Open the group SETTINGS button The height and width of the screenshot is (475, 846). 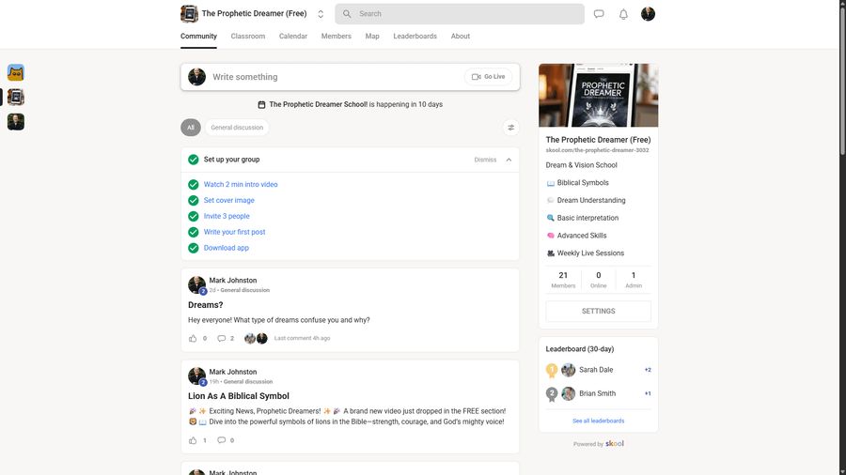pyautogui.click(x=599, y=312)
